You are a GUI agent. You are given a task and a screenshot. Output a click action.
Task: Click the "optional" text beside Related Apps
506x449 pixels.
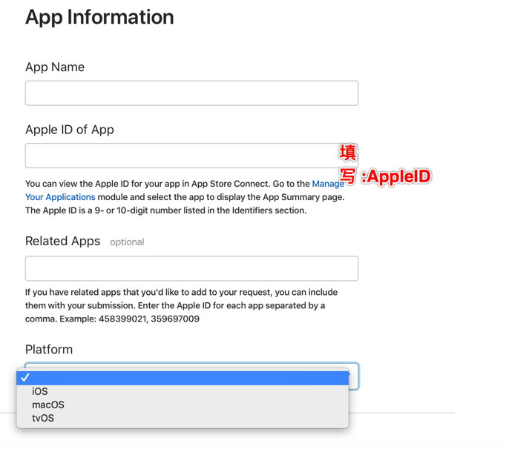pyautogui.click(x=127, y=242)
